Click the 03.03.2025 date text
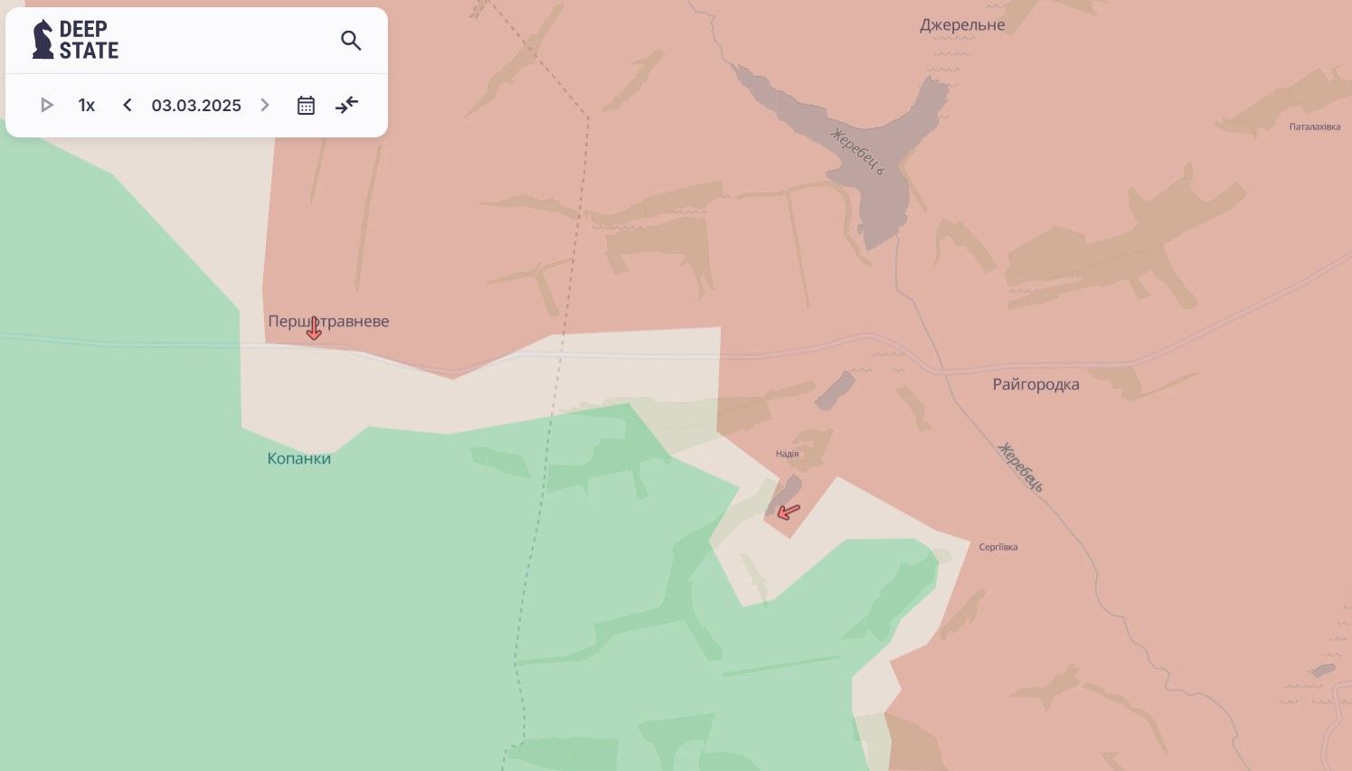Screen dimensions: 1352x771 (196, 106)
